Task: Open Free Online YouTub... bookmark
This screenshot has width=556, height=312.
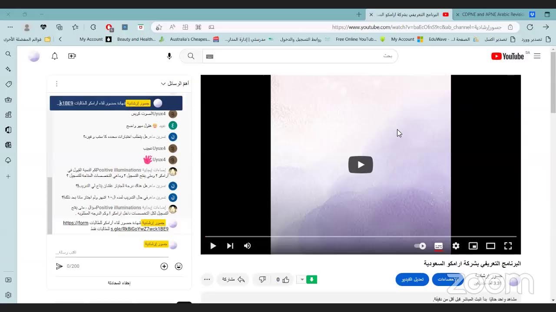Action: coord(360,39)
